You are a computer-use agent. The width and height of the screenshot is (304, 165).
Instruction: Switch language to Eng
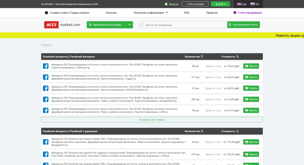pyautogui.click(x=244, y=4)
